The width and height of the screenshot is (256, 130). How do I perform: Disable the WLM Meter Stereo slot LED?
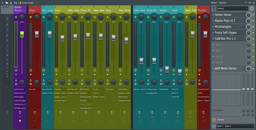pos(253,69)
